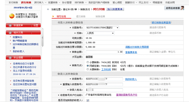Open the 付款账号 account dropdown

(102, 28)
